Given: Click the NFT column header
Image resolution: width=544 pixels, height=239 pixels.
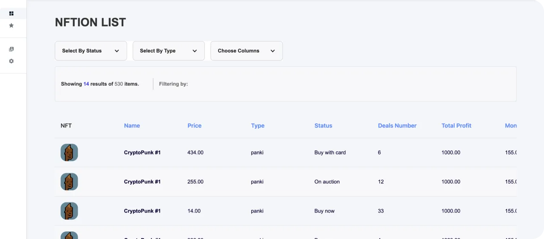Looking at the screenshot, I should 66,126.
